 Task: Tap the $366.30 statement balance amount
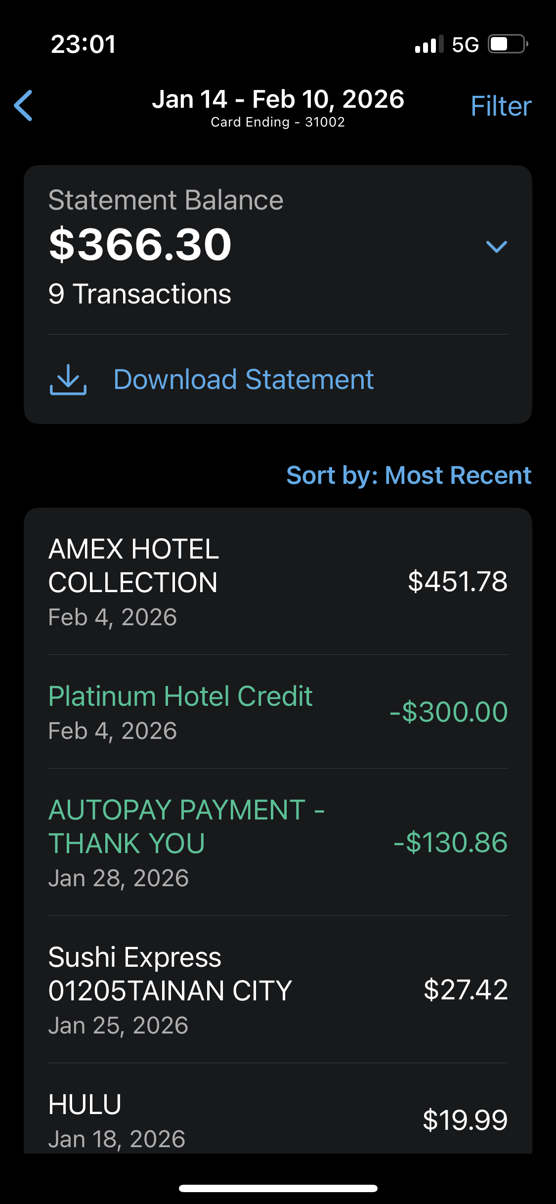tap(140, 244)
